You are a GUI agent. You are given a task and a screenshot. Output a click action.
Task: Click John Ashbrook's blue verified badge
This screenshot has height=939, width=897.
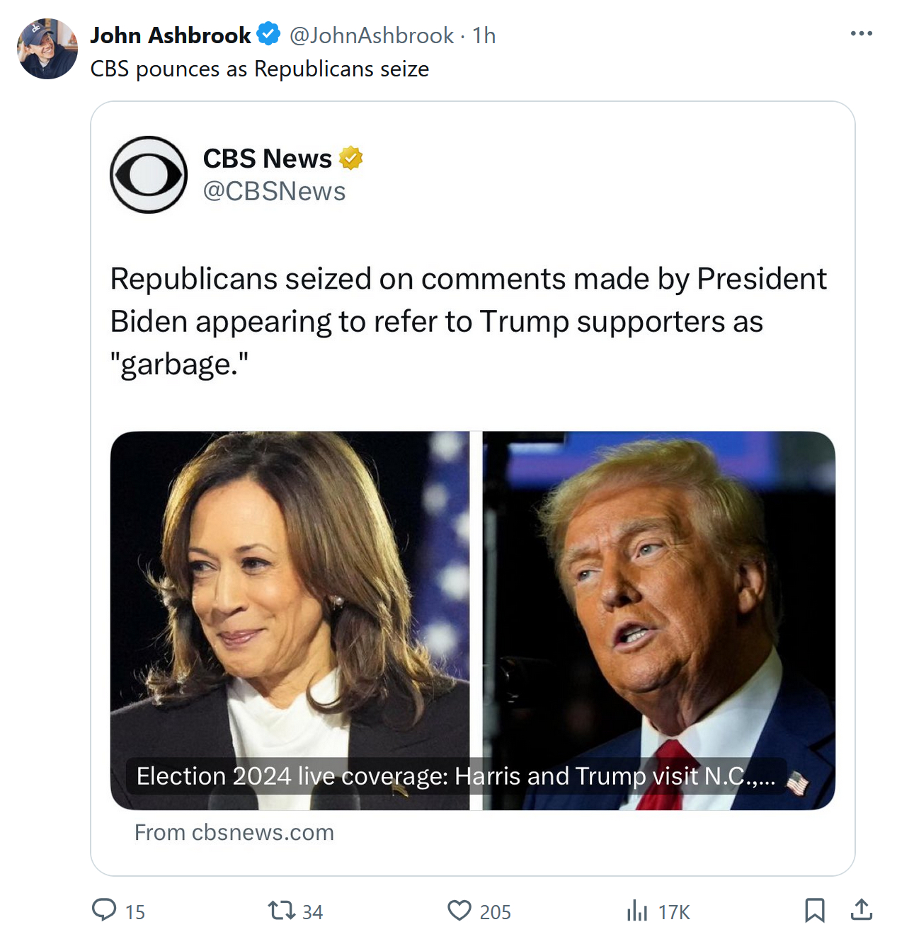pyautogui.click(x=268, y=34)
